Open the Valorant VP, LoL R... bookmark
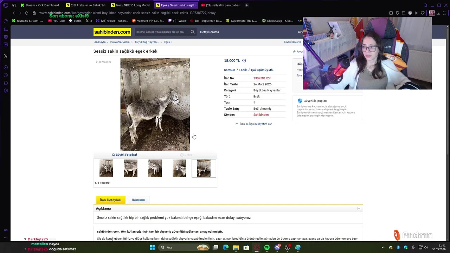450x253 pixels. 148,21
